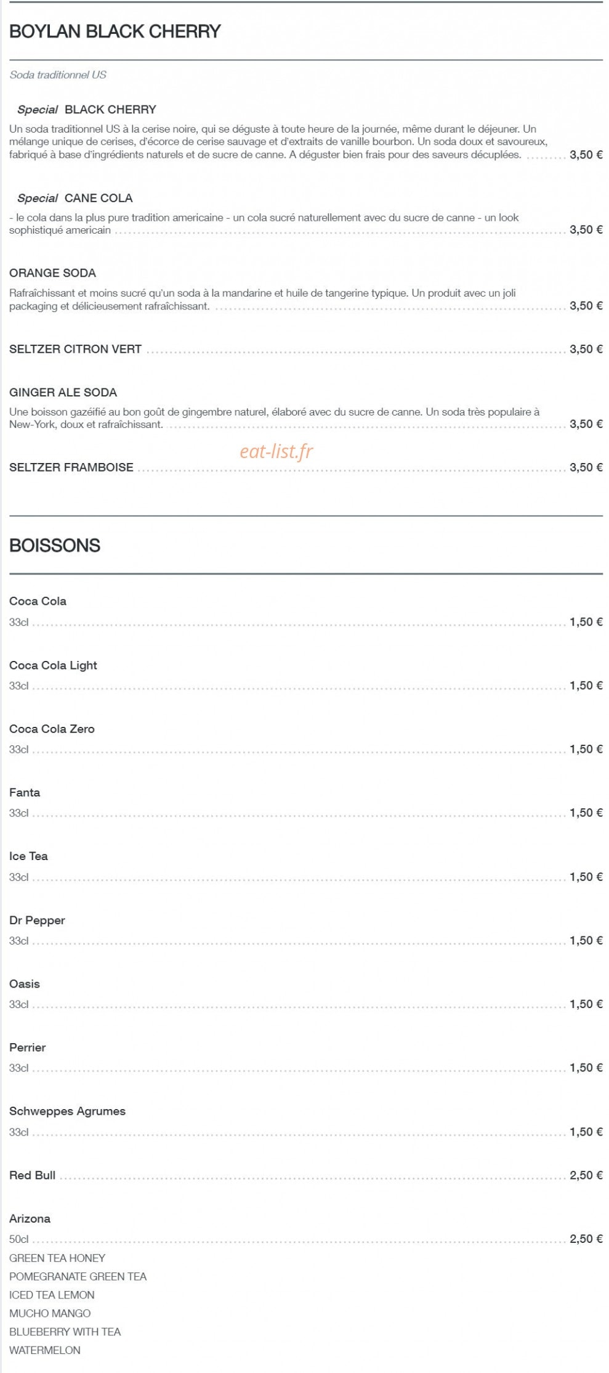Select GINGER ALE SODA entry

point(63,393)
